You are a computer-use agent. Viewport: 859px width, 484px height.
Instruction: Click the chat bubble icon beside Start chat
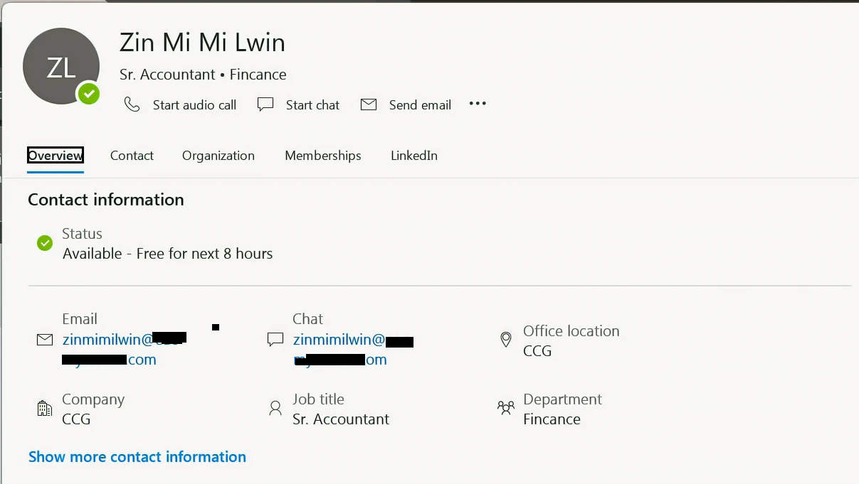[x=265, y=104]
